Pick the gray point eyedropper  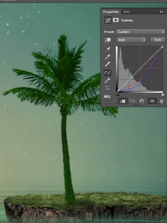click(107, 57)
